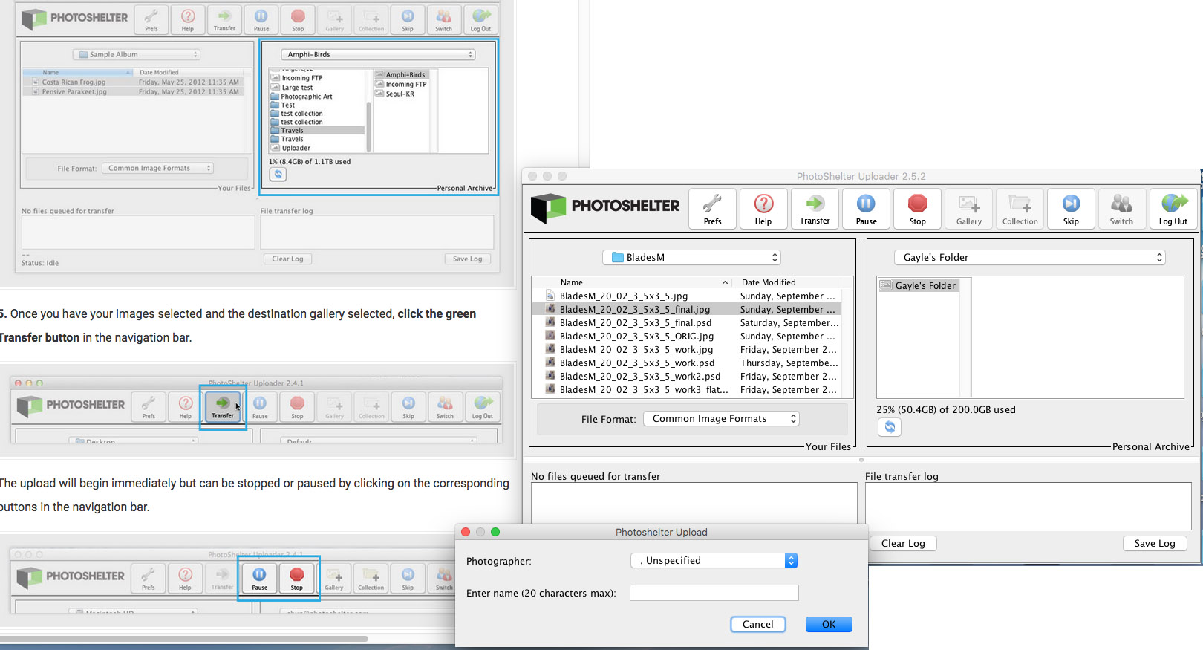Click Log Out icon in top tutorial screenshot

pyautogui.click(x=480, y=20)
